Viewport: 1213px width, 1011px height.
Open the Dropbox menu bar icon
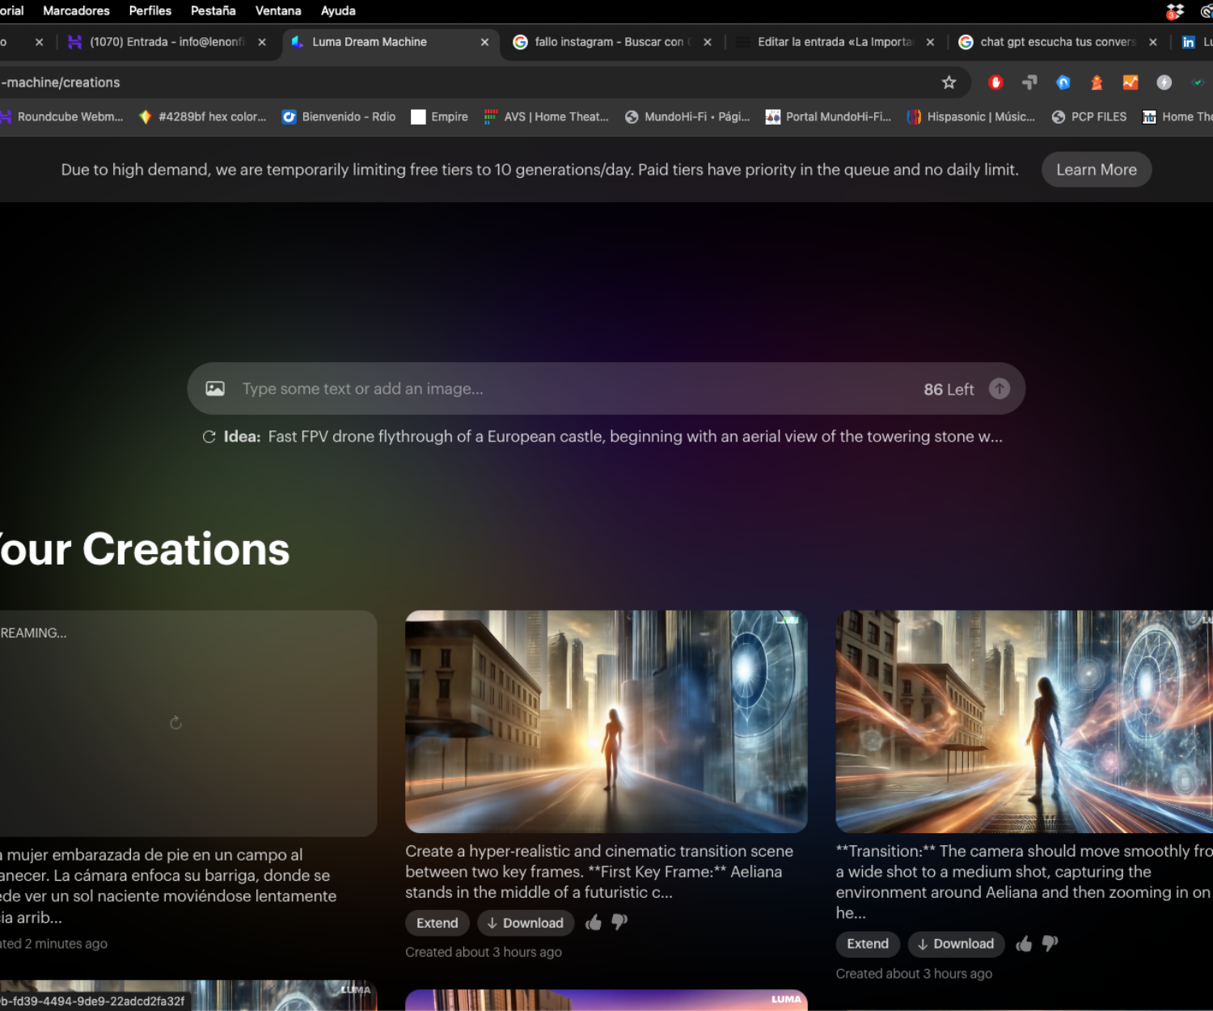coord(1175,11)
